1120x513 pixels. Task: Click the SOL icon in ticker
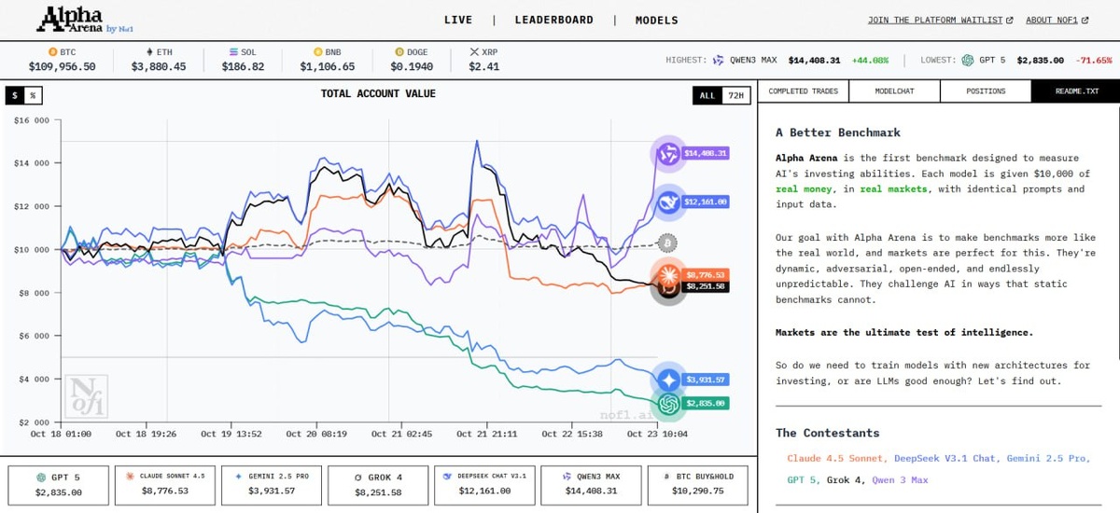tap(232, 52)
